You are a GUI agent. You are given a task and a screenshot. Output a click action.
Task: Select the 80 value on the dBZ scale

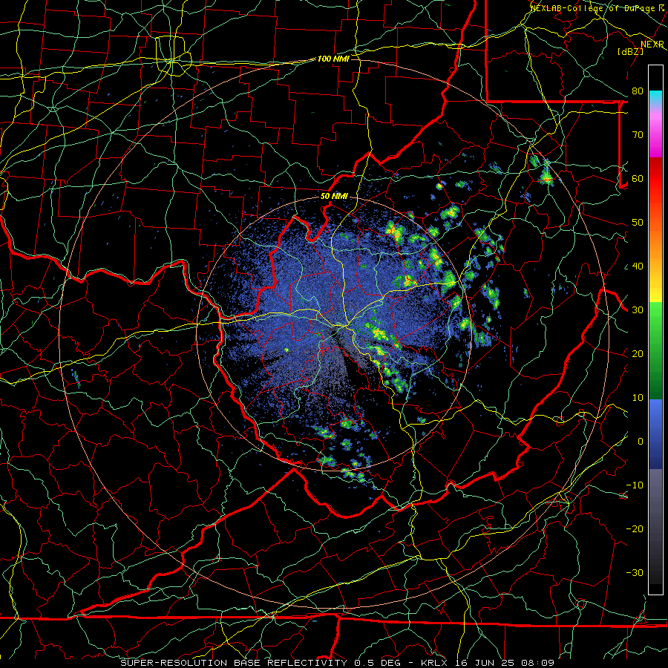pyautogui.click(x=638, y=91)
